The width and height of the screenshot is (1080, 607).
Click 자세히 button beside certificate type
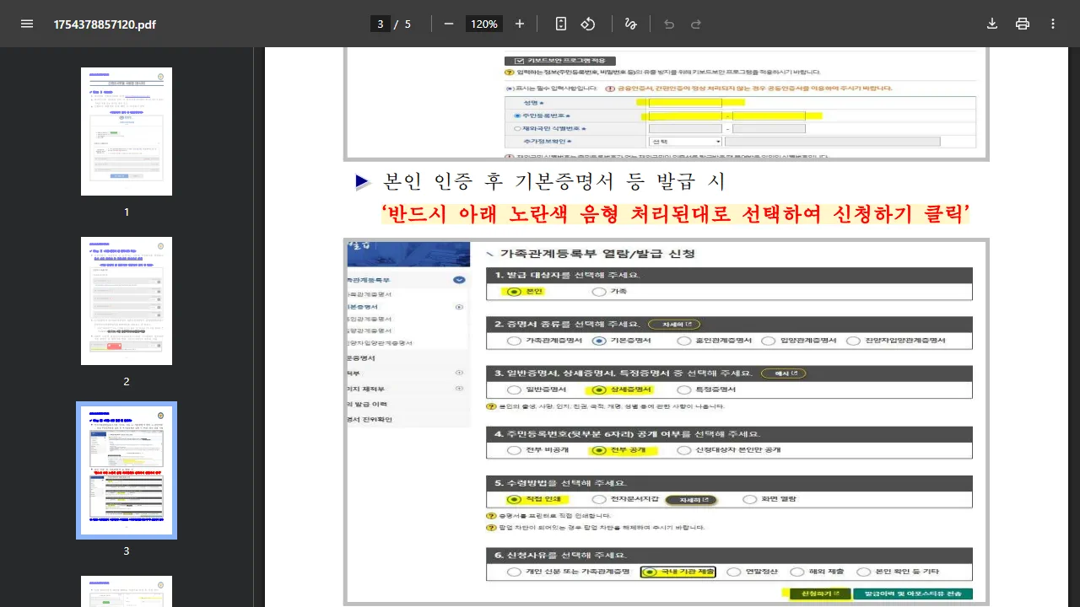674,324
